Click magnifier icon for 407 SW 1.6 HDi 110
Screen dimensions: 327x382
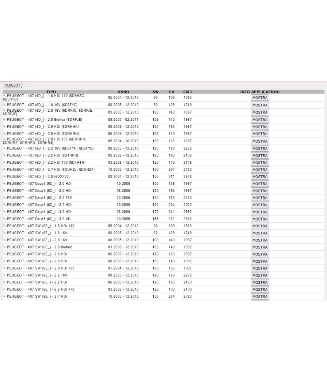coord(4,226)
